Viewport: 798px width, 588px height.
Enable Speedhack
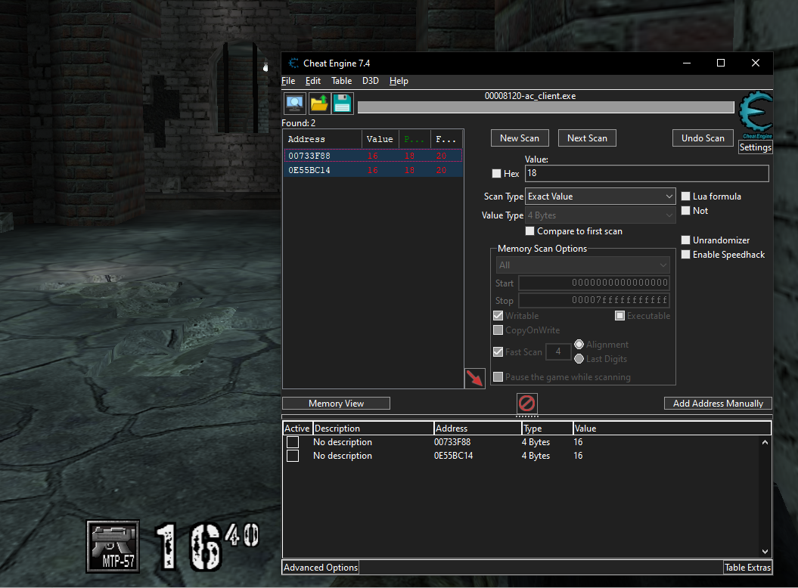pyautogui.click(x=685, y=254)
